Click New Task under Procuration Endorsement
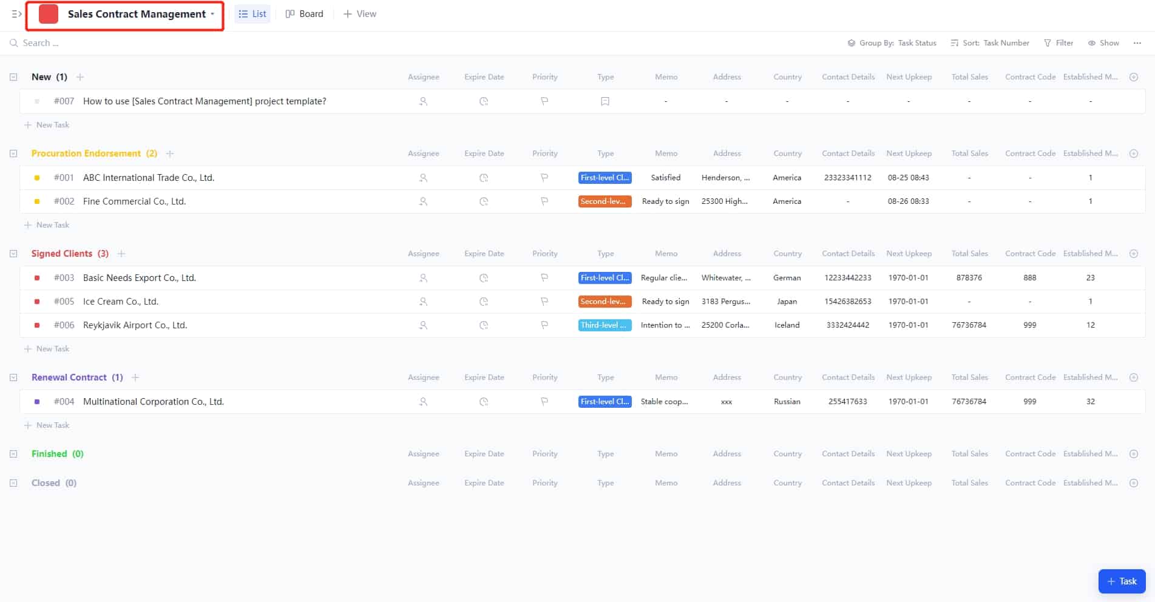This screenshot has width=1155, height=602. click(48, 225)
